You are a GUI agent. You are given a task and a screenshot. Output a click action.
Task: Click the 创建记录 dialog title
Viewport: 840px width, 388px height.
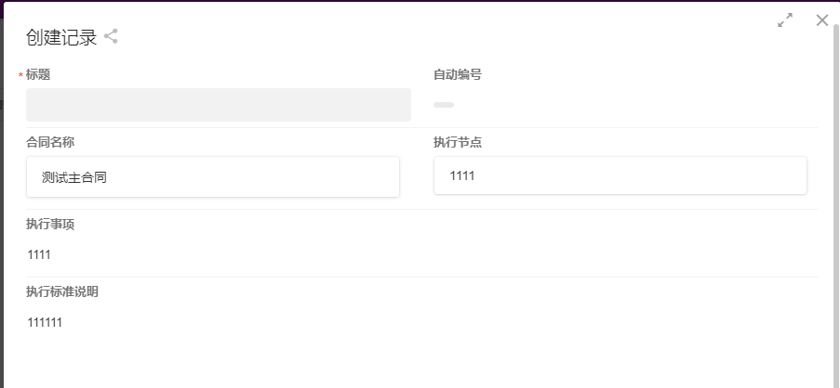[x=61, y=37]
